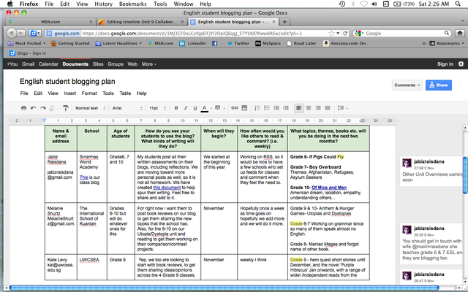Click the Spotlight search icon
The width and height of the screenshot is (468, 292).
click(458, 4)
